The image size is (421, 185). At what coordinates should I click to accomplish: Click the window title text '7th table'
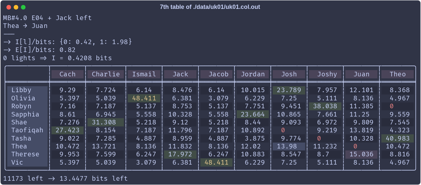(x=171, y=7)
